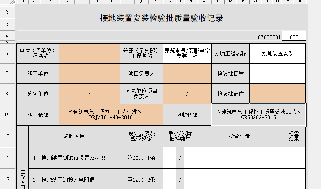Select entire row 11 via row header

tap(7, 158)
